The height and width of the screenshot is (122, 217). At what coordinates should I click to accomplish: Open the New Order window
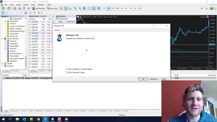pyautogui.click(x=52, y=8)
